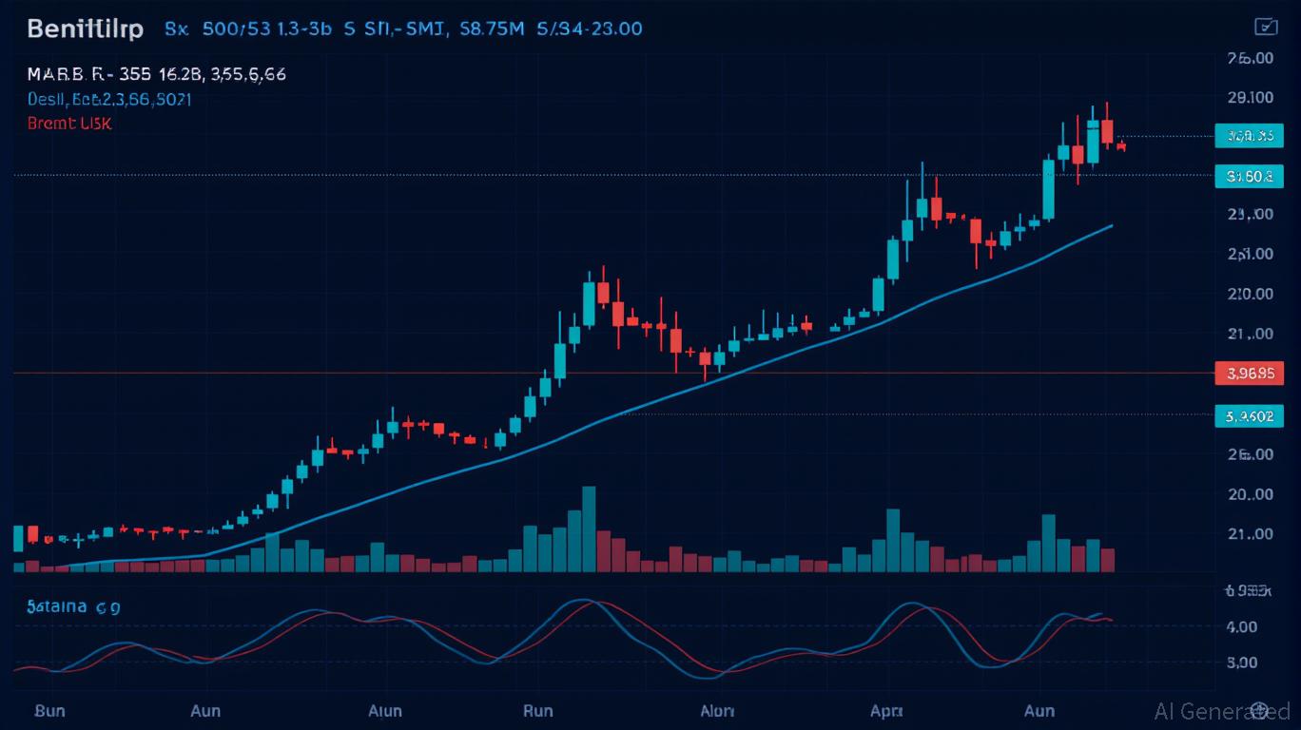Click the Bx symbol in header

click(177, 29)
